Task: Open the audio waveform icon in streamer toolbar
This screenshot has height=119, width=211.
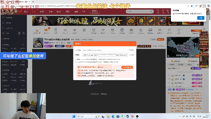Action: click(x=75, y=30)
